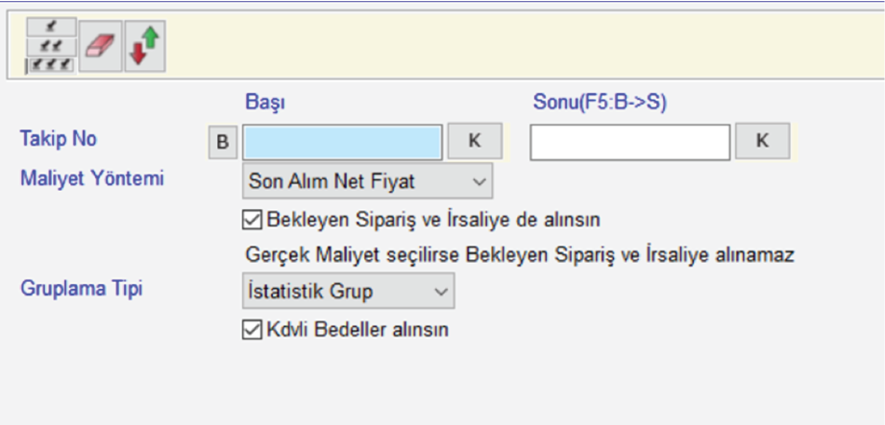Expand the Gruplama Tipi dropdown arrow
The width and height of the screenshot is (885, 425).
(441, 290)
